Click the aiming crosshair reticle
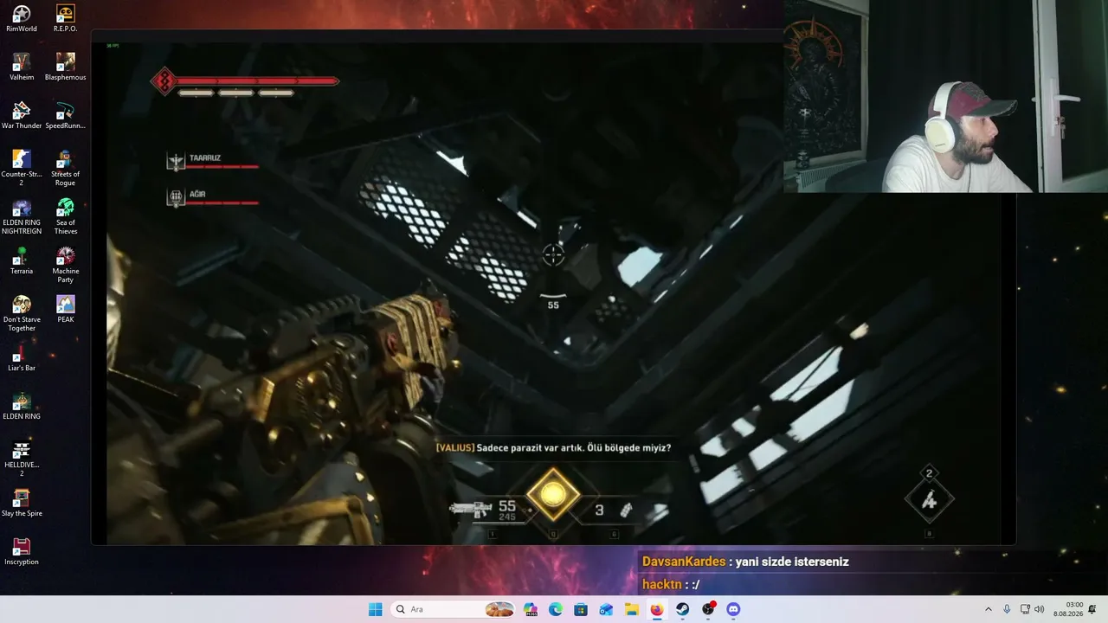This screenshot has width=1108, height=623. point(553,254)
